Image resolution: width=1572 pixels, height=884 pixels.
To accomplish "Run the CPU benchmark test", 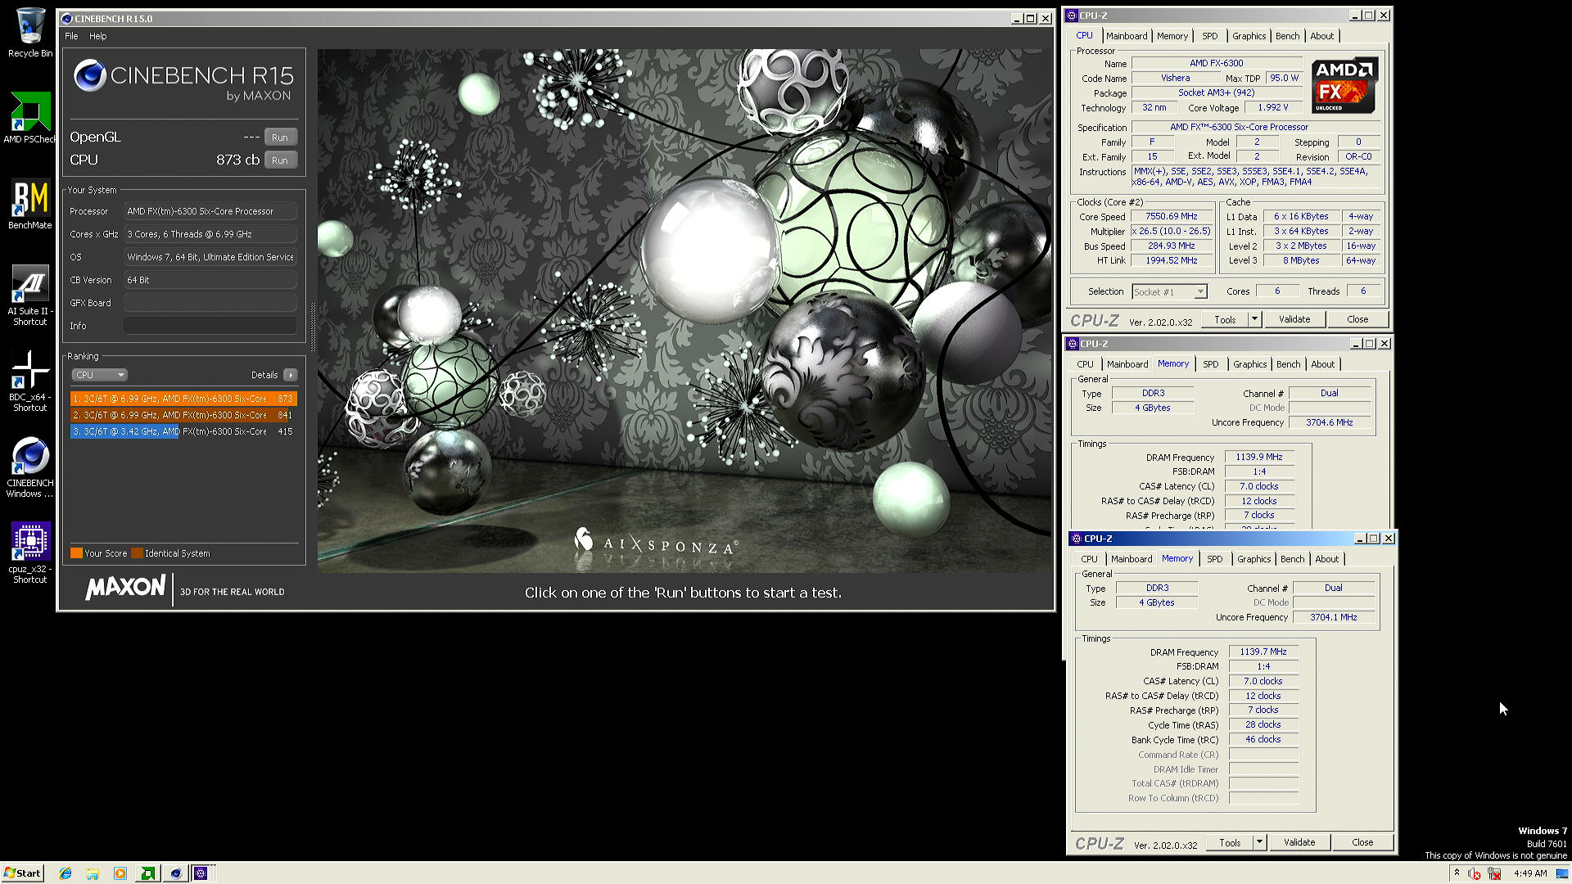I will 280,160.
